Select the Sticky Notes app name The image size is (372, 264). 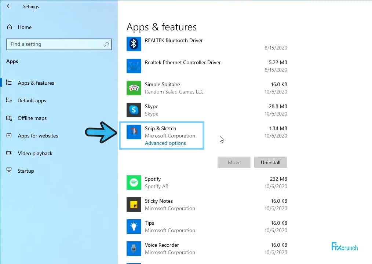click(x=159, y=201)
